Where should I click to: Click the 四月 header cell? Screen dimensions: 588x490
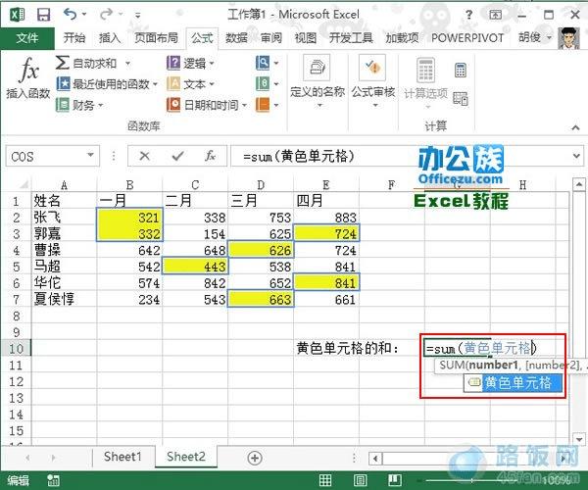coord(326,201)
